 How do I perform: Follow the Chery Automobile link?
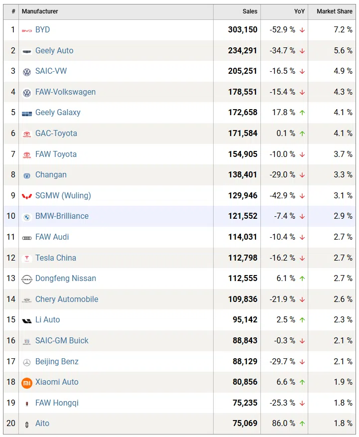[x=67, y=299]
